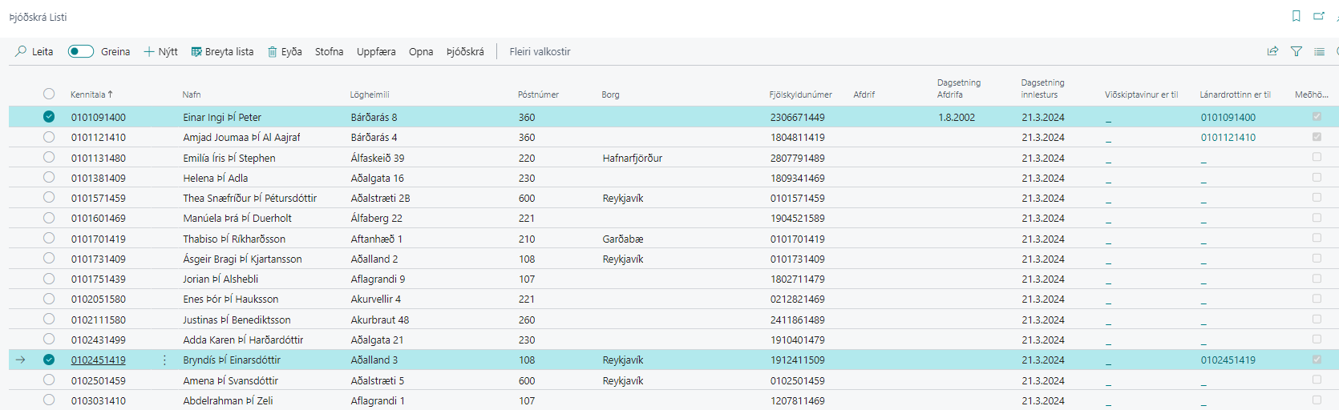Click Breyta lista edit list icon
The width and height of the screenshot is (1339, 410).
coord(196,52)
